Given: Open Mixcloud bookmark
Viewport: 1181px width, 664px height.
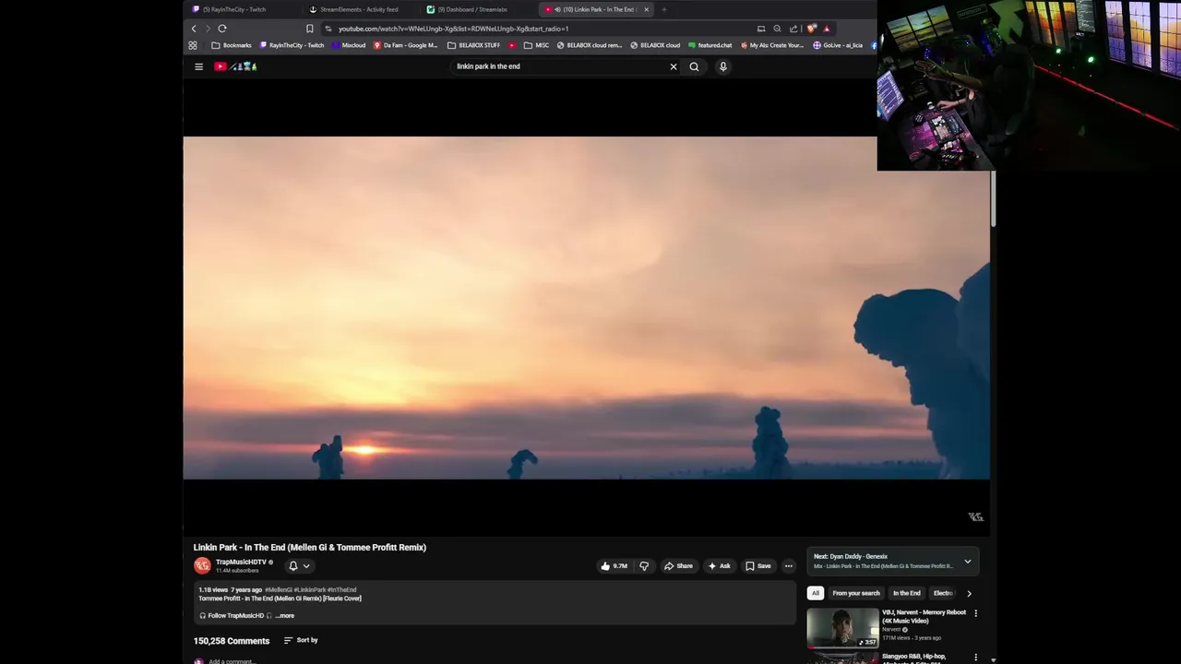Looking at the screenshot, I should (349, 45).
